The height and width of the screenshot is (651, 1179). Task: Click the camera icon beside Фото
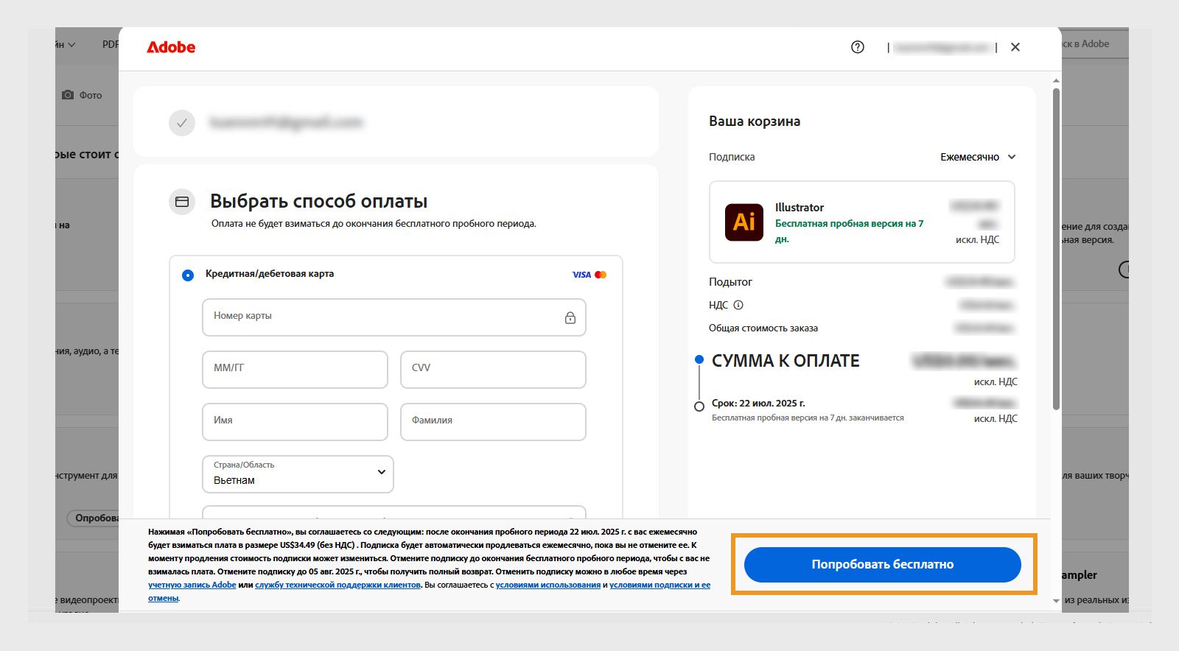click(68, 95)
